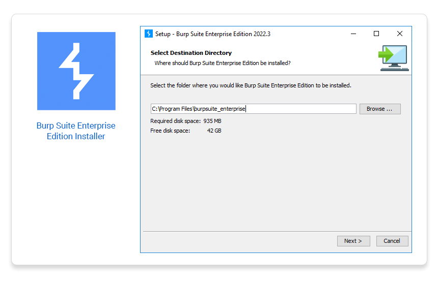Click 'Burp Suite Enterprise Edition Installer' caption

pyautogui.click(x=76, y=131)
